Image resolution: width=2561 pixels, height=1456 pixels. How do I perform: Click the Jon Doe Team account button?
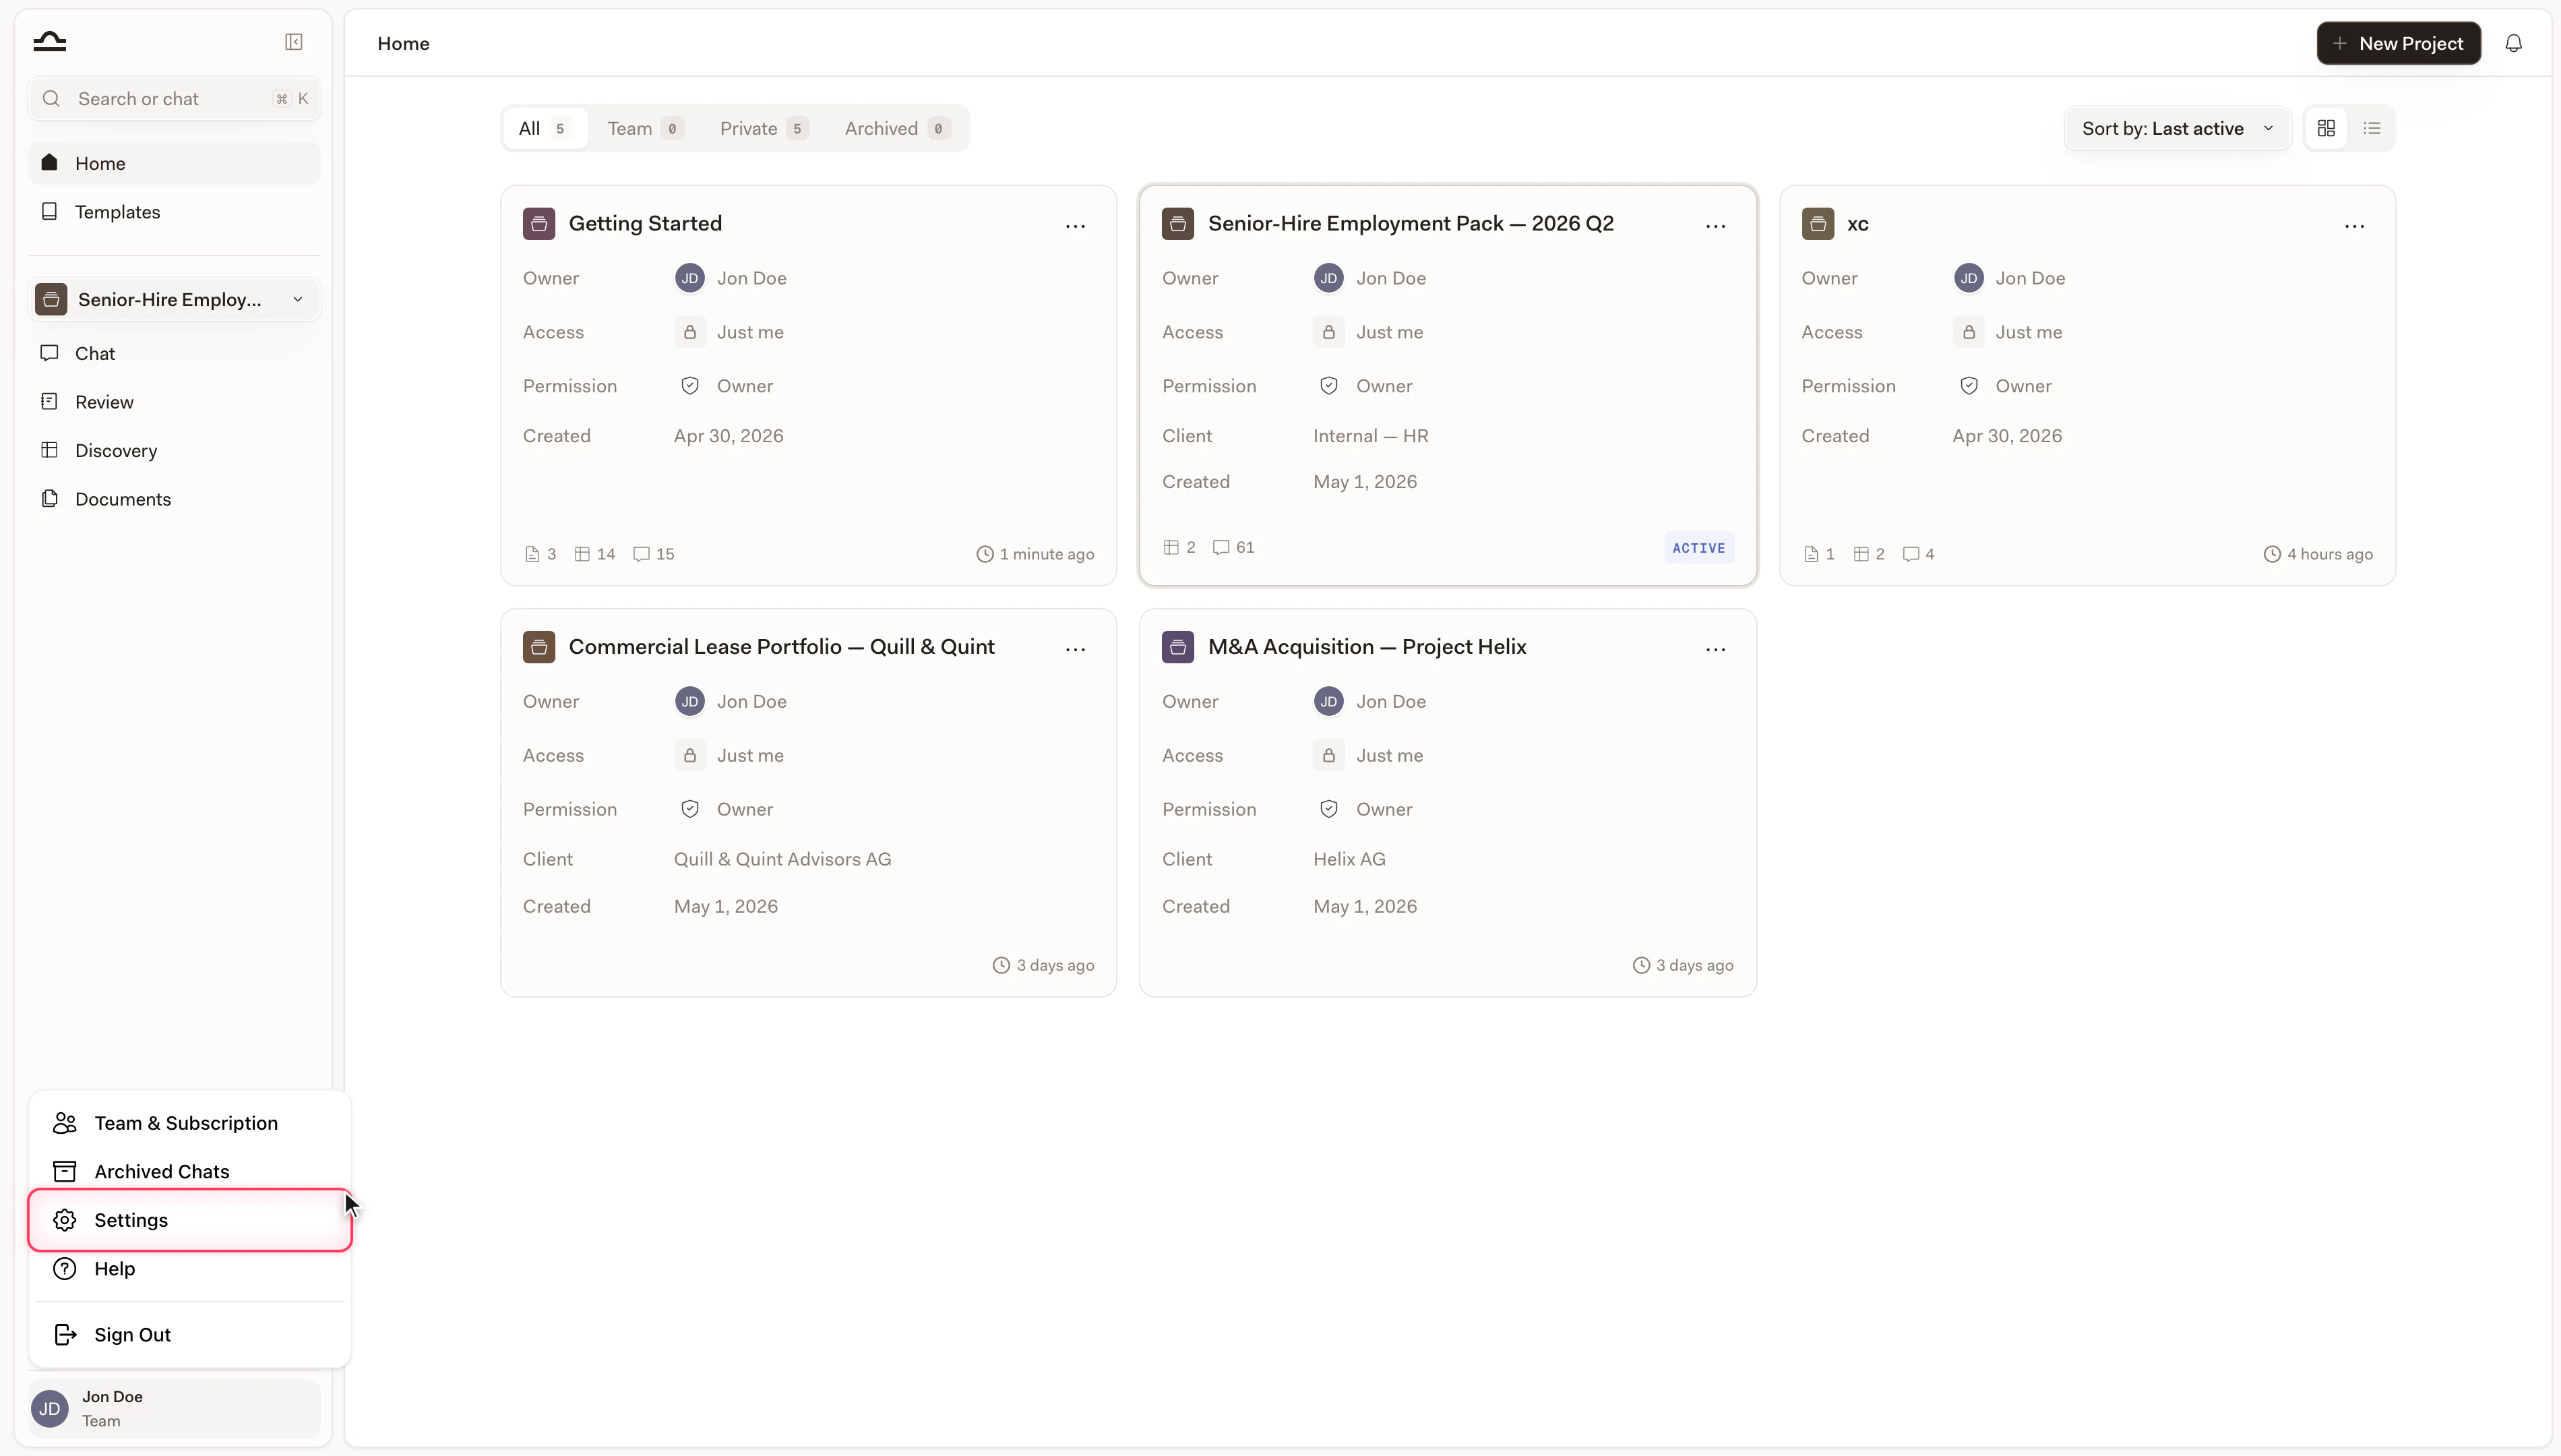174,1408
